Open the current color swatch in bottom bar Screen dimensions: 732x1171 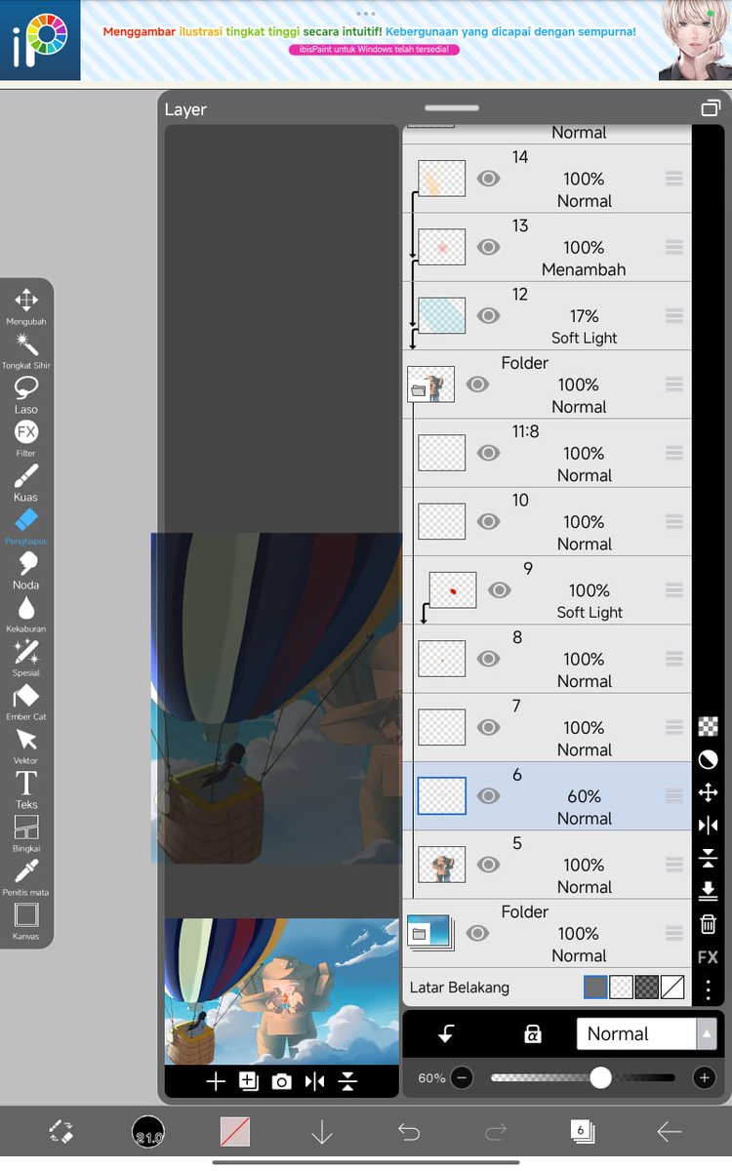point(235,1132)
